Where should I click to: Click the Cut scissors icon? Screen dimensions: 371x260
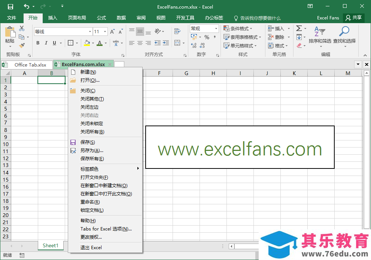point(22,28)
